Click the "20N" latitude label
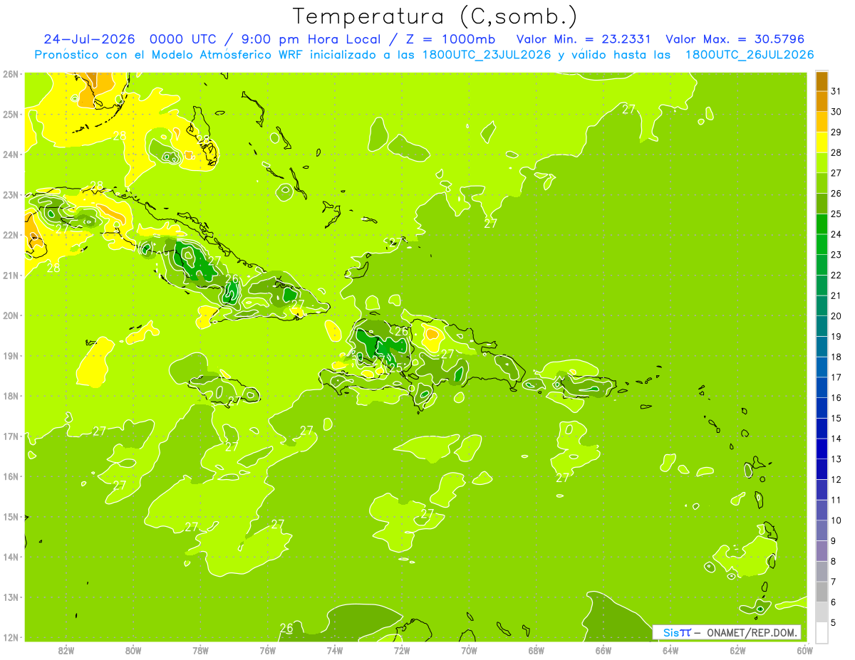 [10, 315]
